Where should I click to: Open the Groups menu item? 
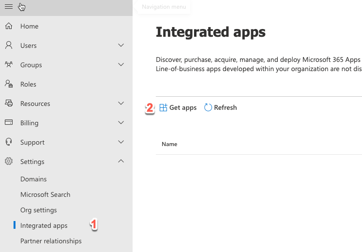click(x=31, y=65)
